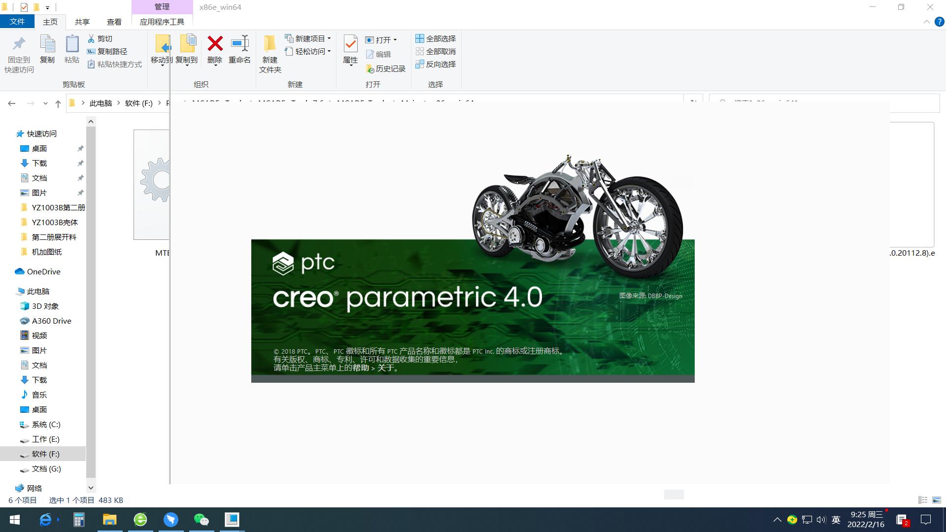Switch to the 查看 (View) ribbon tab
The width and height of the screenshot is (946, 532).
(114, 22)
